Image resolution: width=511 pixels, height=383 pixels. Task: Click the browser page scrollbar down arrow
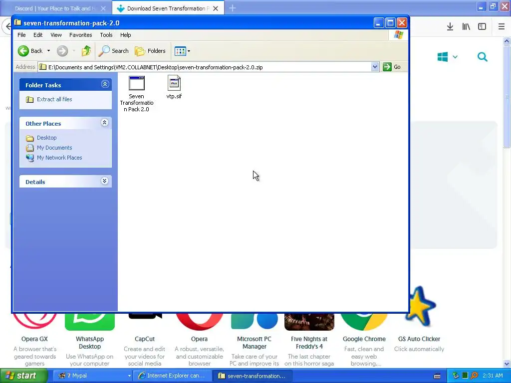point(507,364)
